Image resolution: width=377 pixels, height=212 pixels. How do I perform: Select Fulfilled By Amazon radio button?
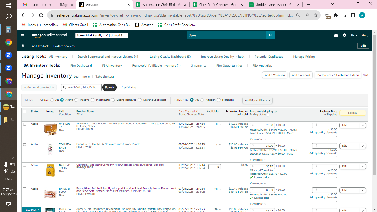[x=202, y=100]
